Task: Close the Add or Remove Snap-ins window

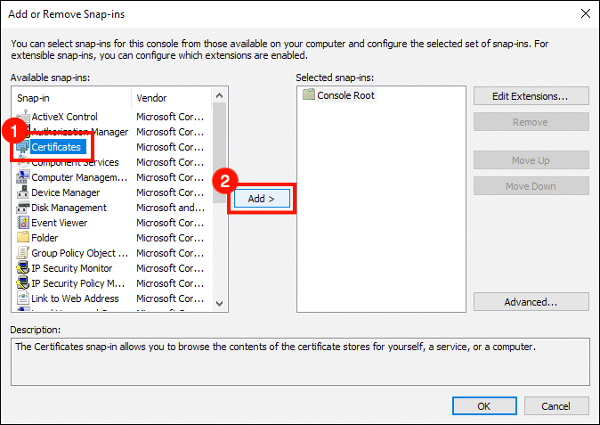Action: 584,13
